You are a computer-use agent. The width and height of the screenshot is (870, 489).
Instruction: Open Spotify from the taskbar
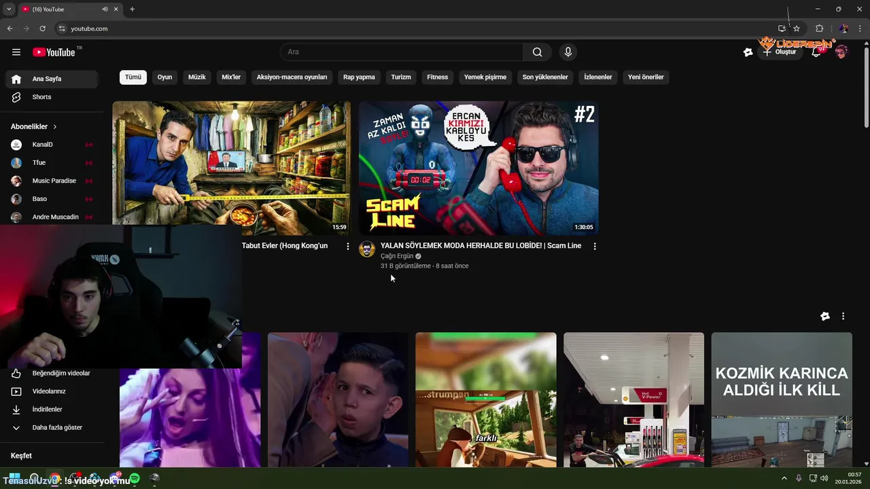[x=135, y=479]
